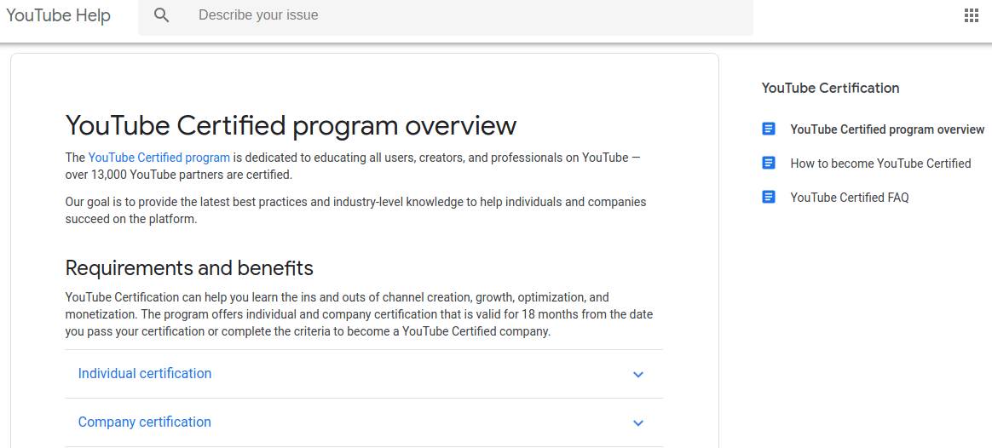The height and width of the screenshot is (448, 992).
Task: Click the Requirements and benefits heading
Action: click(x=189, y=268)
